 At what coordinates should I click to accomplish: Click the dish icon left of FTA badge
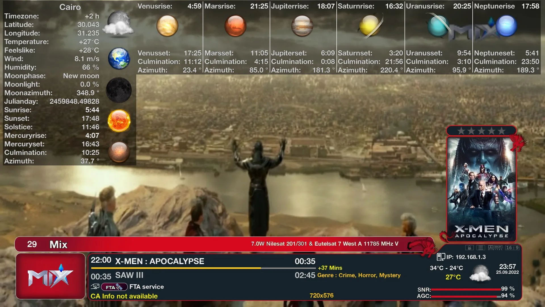(95, 287)
